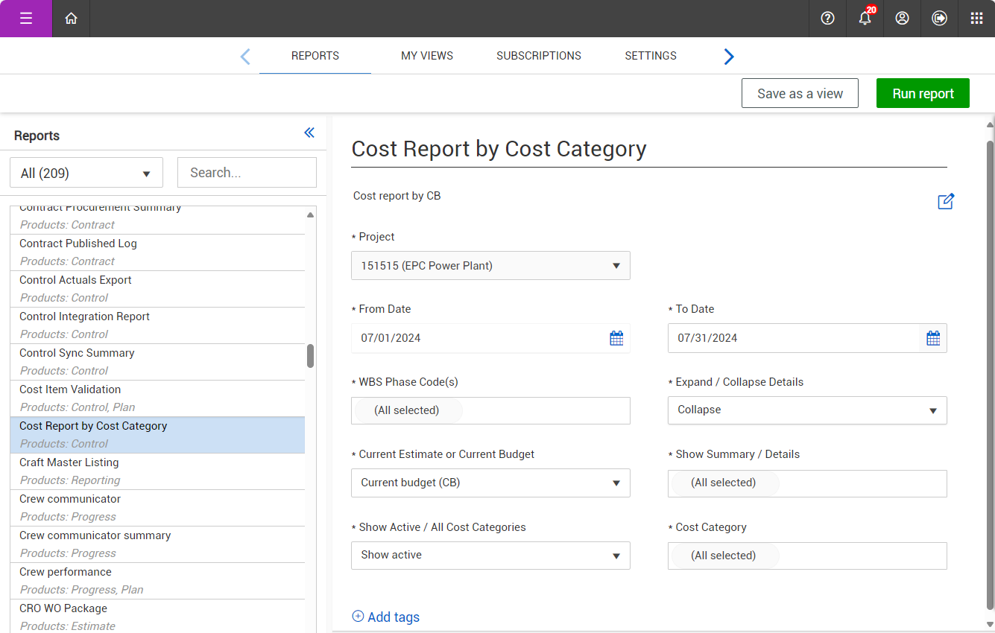Go to the home page icon
The height and width of the screenshot is (633, 995).
tap(71, 19)
